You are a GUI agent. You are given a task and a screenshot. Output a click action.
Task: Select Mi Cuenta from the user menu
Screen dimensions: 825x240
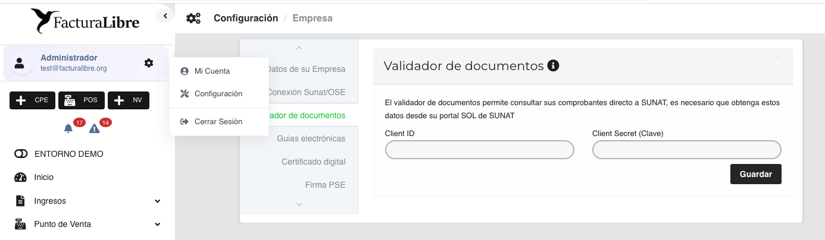[212, 71]
